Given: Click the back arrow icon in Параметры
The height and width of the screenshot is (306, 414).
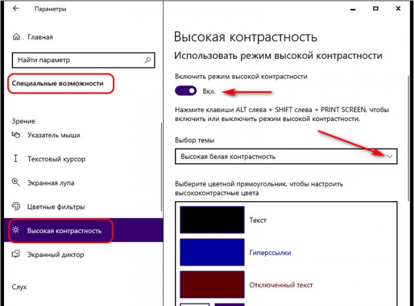Looking at the screenshot, I should coord(15,9).
